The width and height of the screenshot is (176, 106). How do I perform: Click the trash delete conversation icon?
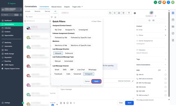(123, 13)
